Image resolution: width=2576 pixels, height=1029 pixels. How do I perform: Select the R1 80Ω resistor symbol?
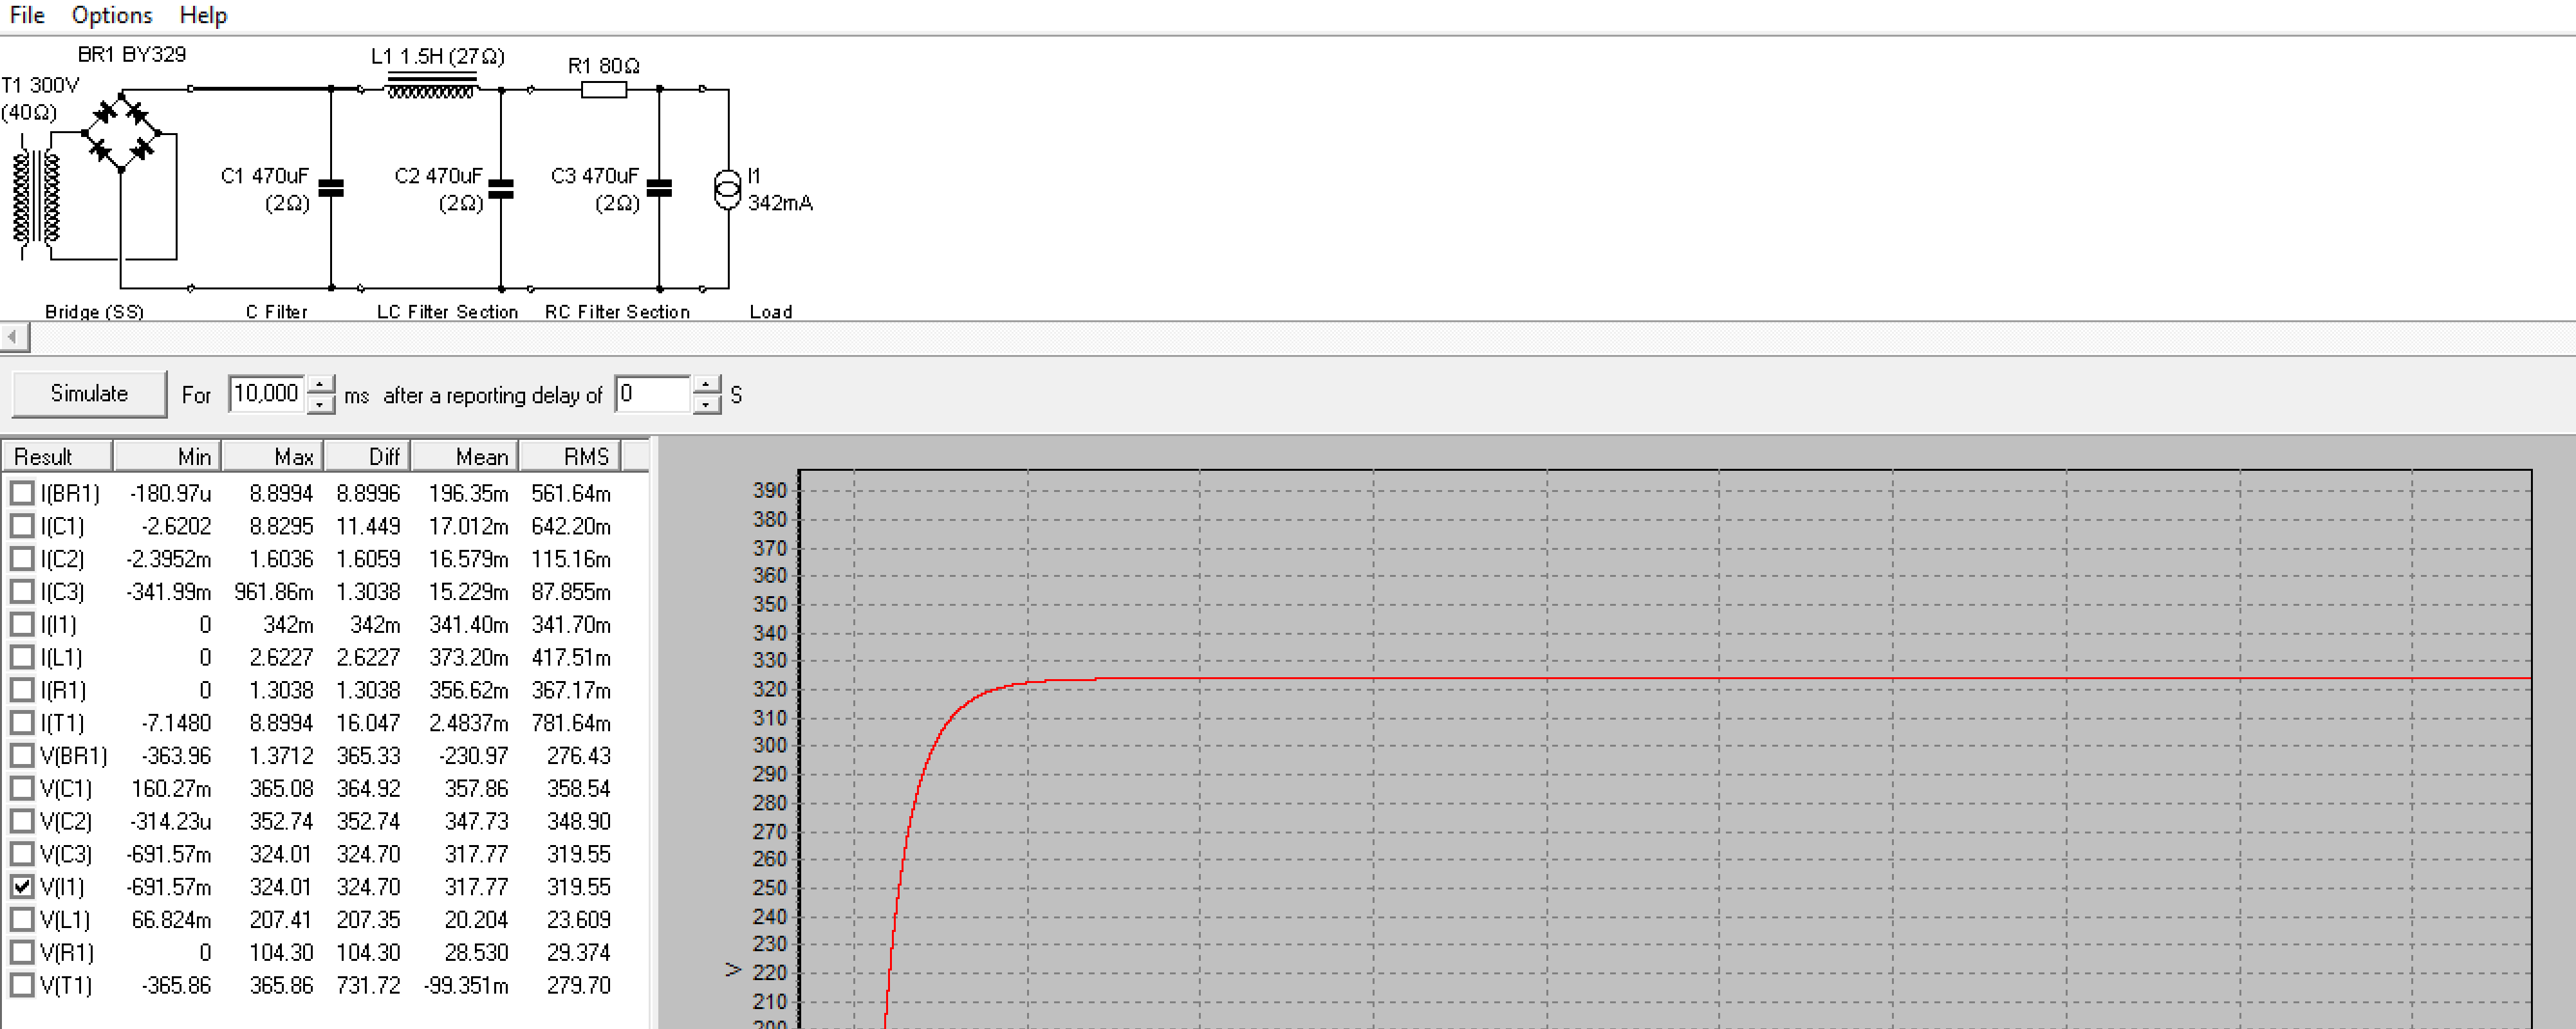click(604, 90)
